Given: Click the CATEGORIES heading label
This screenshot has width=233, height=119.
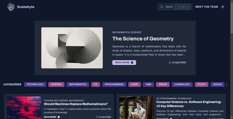Looking at the screenshot, I should (x=12, y=84).
